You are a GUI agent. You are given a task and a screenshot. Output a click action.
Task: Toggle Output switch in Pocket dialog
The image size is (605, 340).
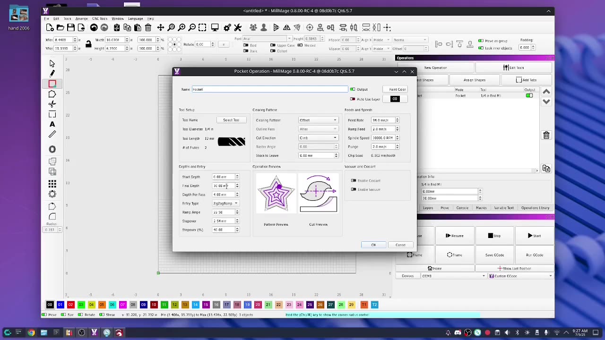pyautogui.click(x=353, y=89)
